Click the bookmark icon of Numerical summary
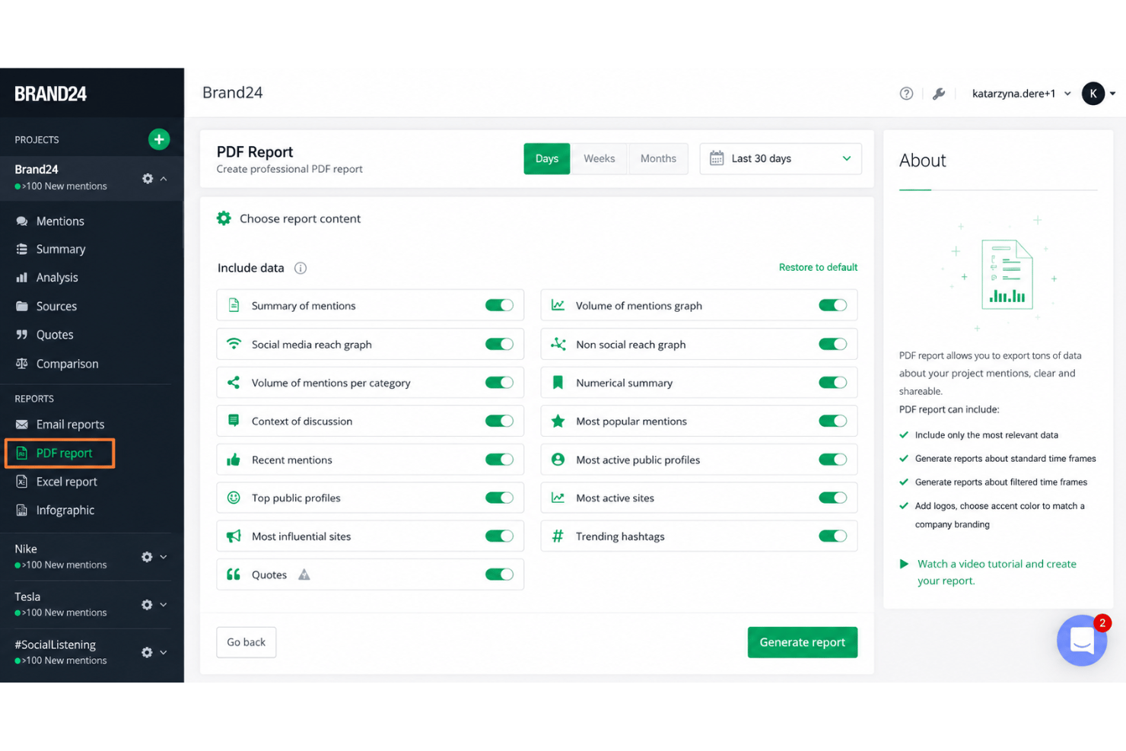The image size is (1126, 751). point(558,383)
